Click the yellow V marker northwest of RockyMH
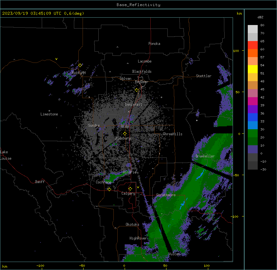Image resolution: width=277 pixels, height=270 pixels. coord(56,59)
